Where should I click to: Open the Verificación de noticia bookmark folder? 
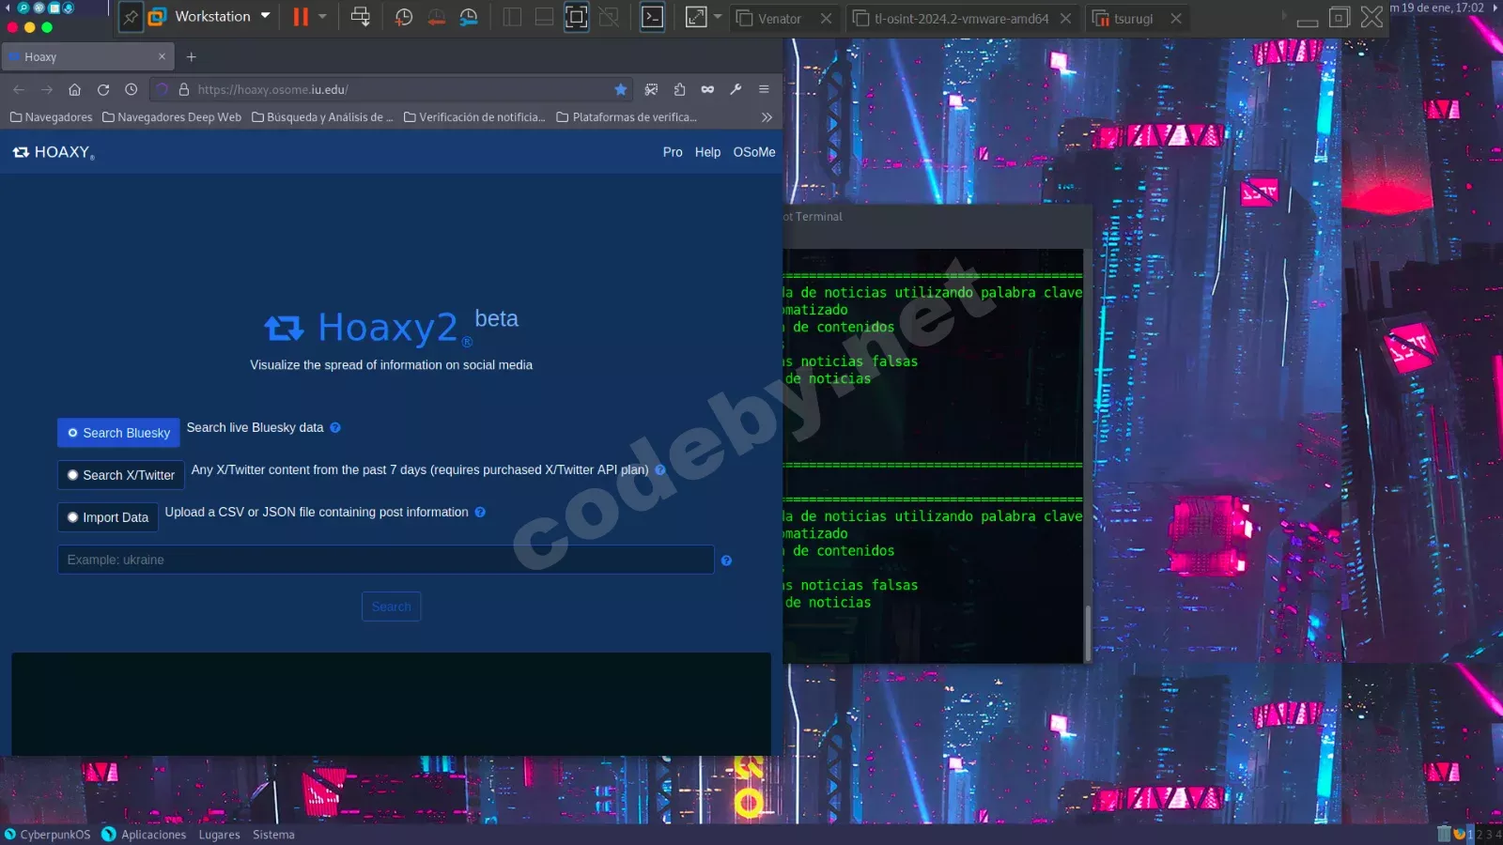(x=474, y=117)
